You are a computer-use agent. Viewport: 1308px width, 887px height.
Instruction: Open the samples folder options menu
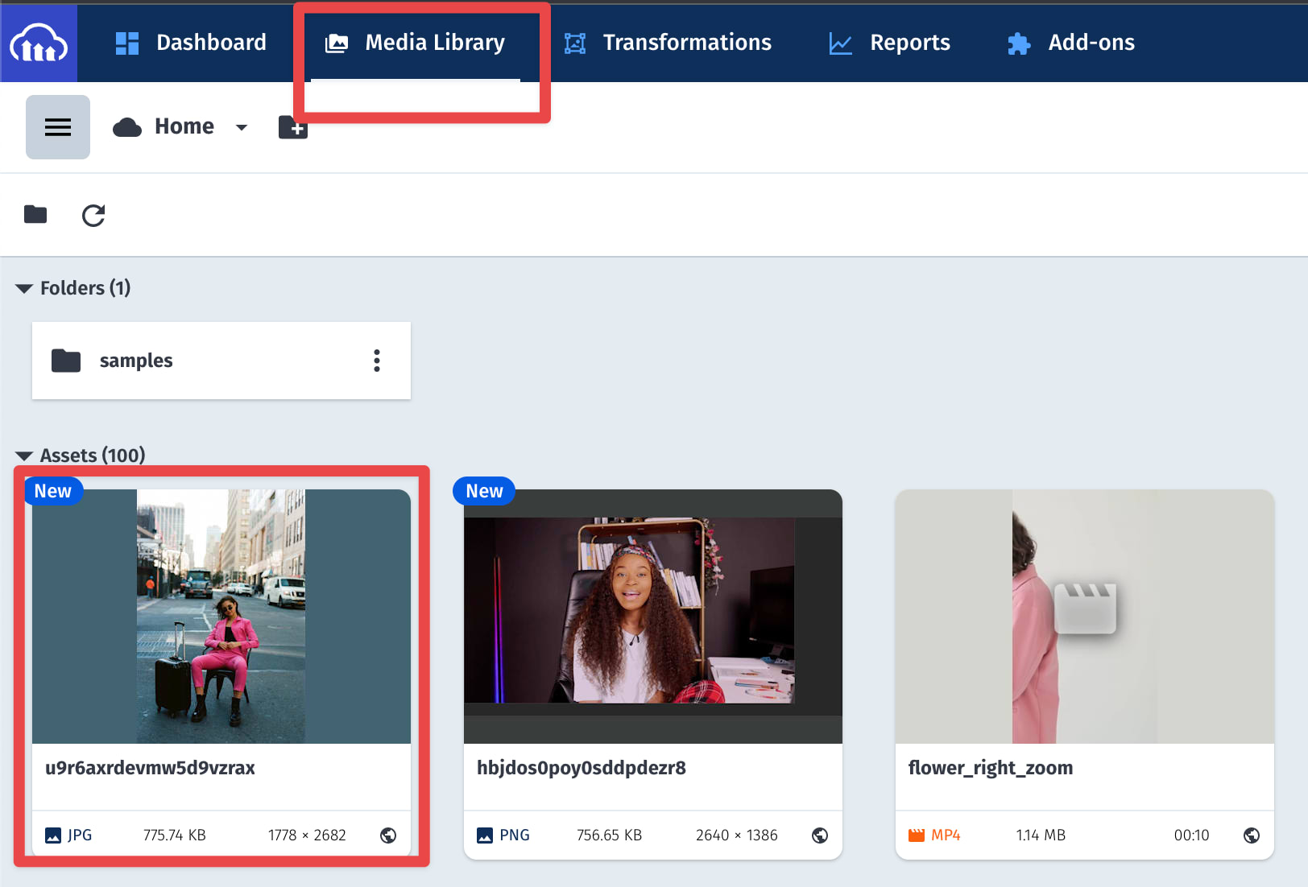coord(377,361)
